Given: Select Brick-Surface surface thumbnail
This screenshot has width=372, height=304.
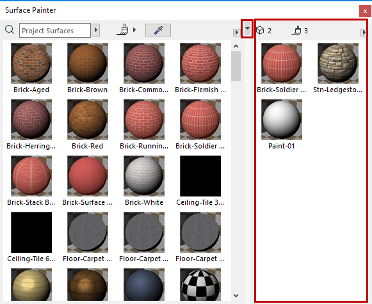Looking at the screenshot, I should coord(88,176).
